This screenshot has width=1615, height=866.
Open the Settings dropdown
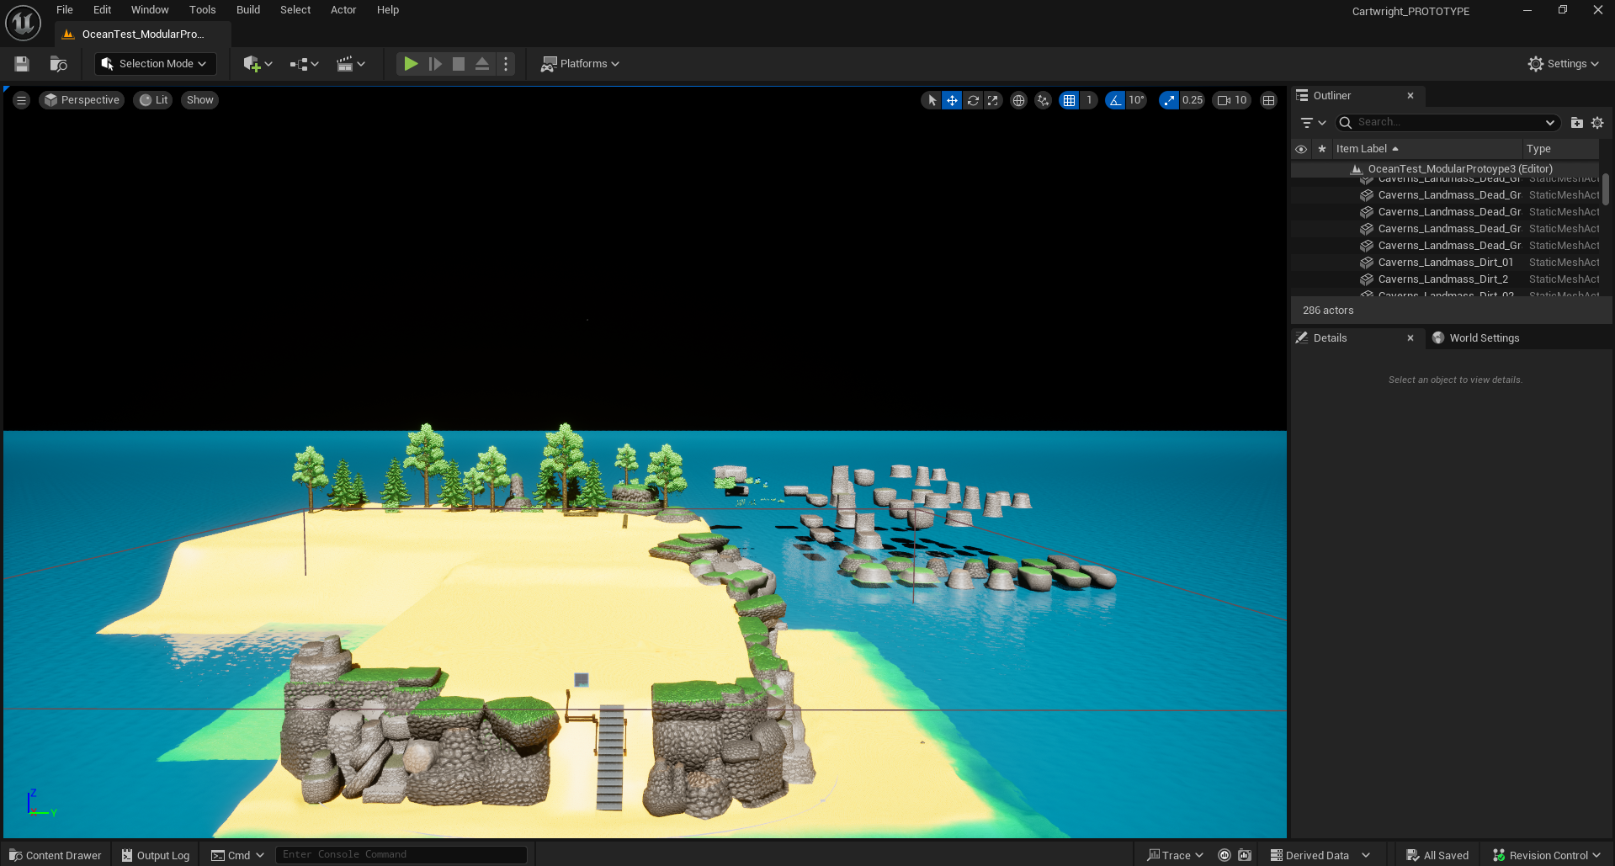tap(1564, 64)
